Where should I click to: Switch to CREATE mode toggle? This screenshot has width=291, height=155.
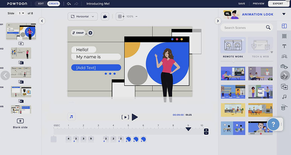pyautogui.click(x=53, y=4)
